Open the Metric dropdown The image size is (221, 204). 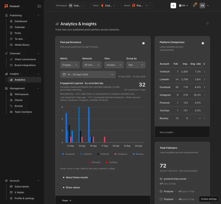pos(70,65)
